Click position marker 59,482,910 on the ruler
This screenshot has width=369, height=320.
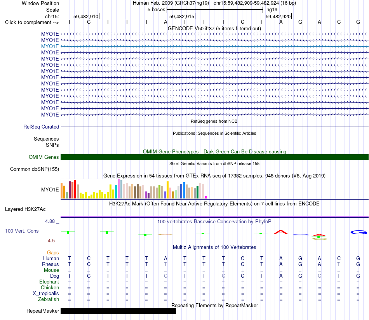[86, 16]
